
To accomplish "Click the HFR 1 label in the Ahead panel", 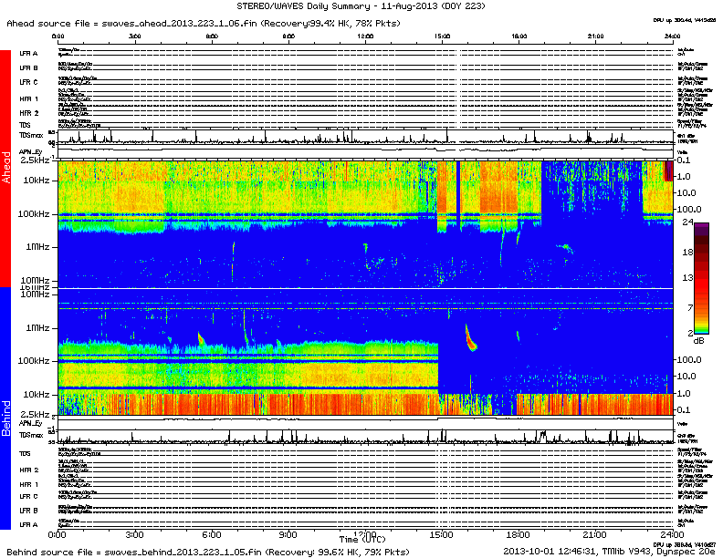I will click(x=28, y=98).
